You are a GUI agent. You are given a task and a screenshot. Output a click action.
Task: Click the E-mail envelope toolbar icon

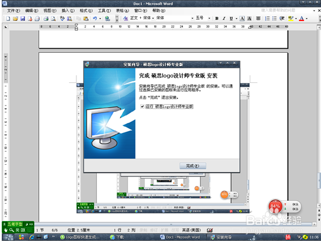click(x=37, y=19)
